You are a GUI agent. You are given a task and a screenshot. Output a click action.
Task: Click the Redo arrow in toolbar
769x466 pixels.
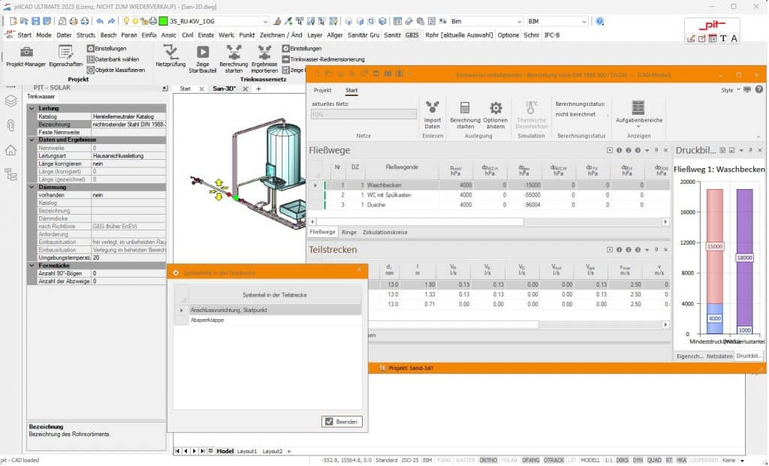(111, 21)
